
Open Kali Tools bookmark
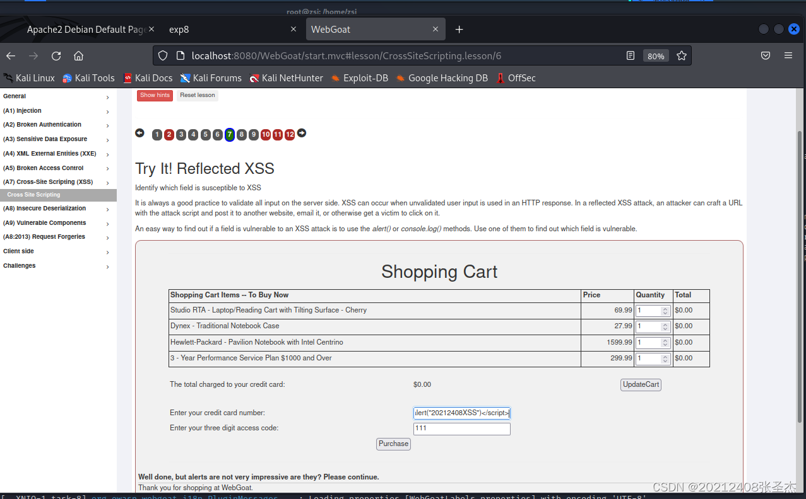[88, 78]
